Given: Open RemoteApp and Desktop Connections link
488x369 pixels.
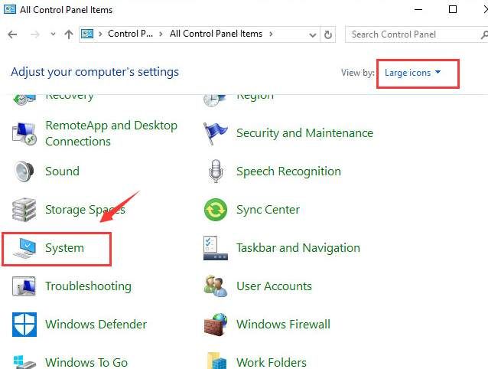Looking at the screenshot, I should point(111,133).
